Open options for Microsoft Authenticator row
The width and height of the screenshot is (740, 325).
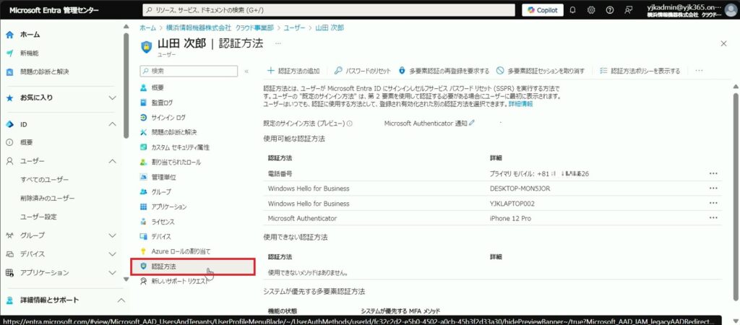click(713, 218)
